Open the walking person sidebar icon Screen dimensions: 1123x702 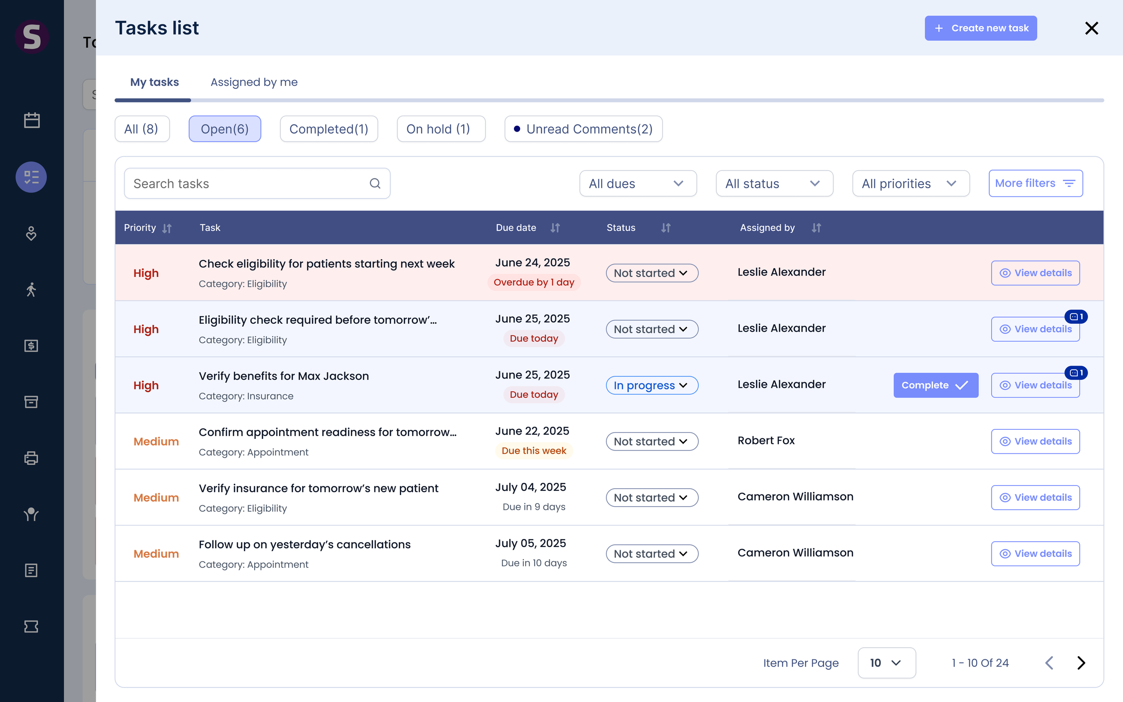31,289
